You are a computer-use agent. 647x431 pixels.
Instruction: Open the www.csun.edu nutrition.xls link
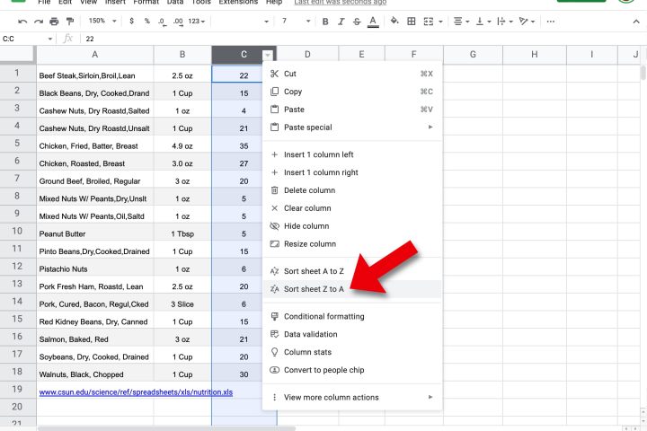click(136, 392)
